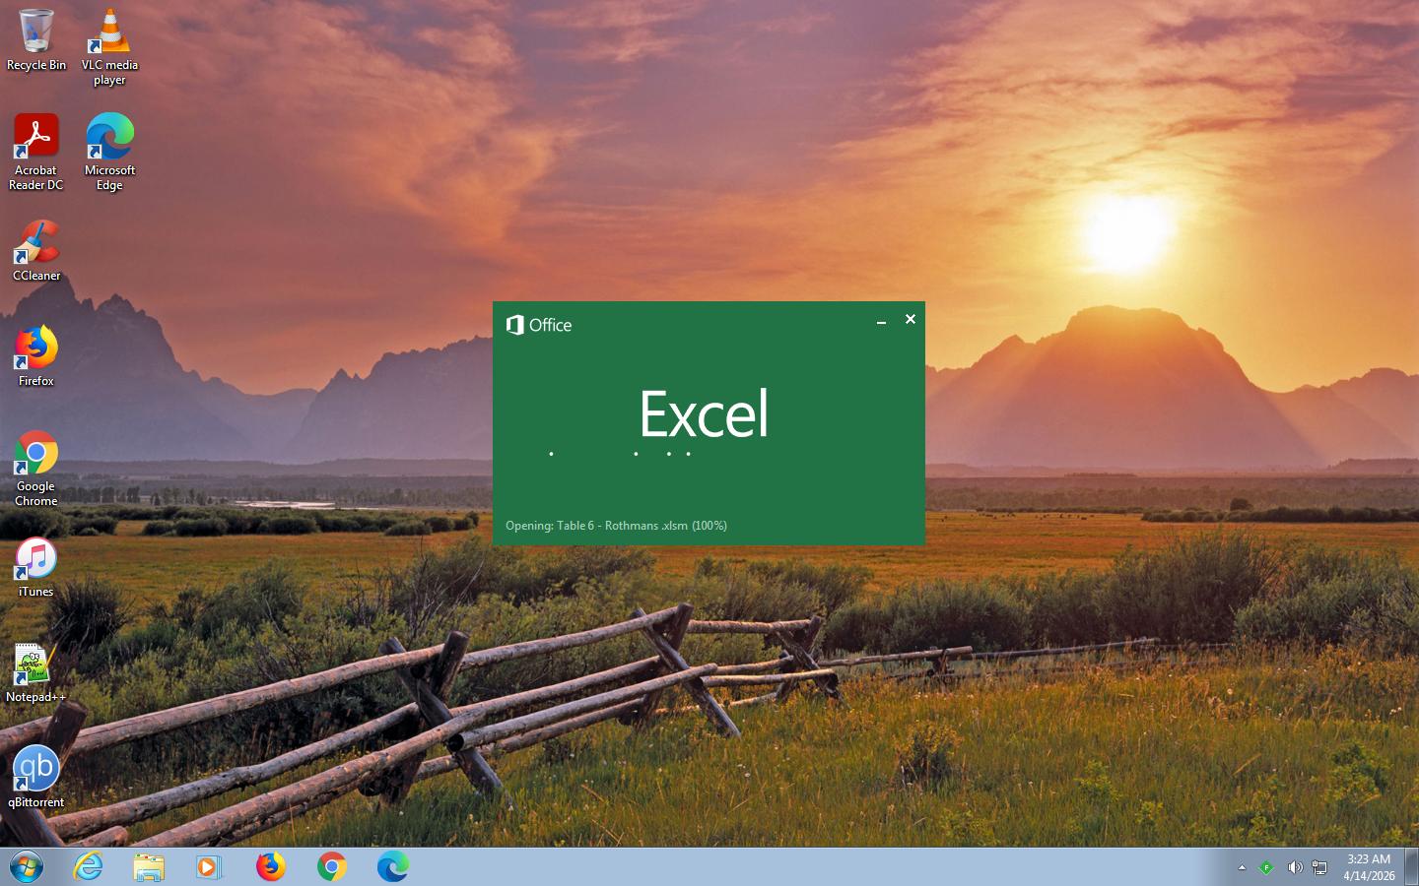Viewport: 1419px width, 886px height.
Task: Open the taskbar clock and date
Action: 1369,867
